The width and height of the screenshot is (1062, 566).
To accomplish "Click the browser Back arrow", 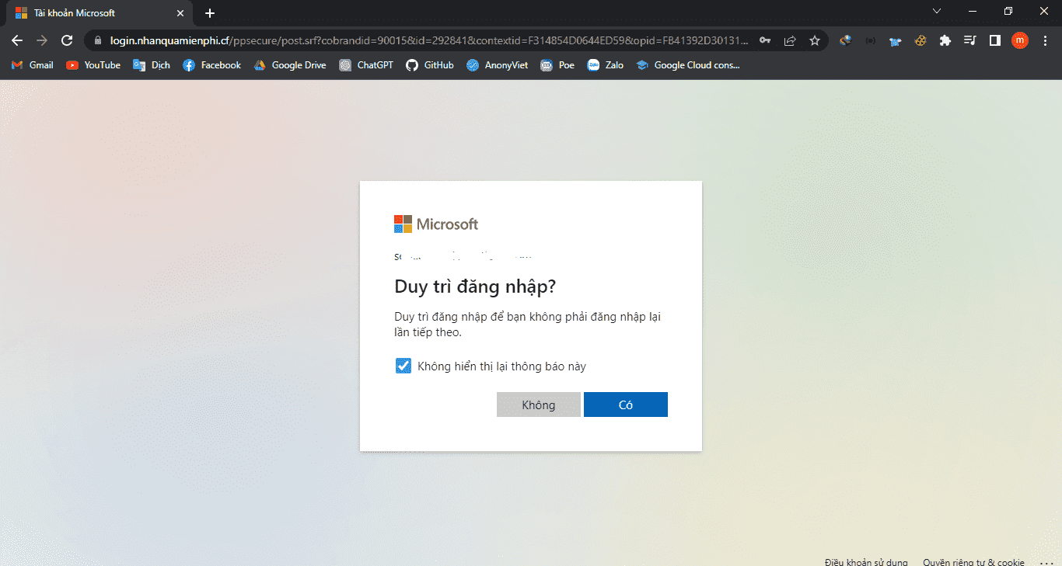I will [17, 40].
